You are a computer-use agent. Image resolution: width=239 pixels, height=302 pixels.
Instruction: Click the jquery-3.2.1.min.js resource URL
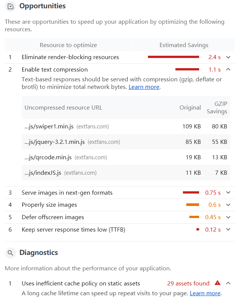55,142
